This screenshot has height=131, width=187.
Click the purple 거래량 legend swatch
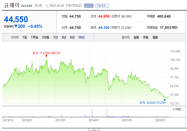(x=174, y=109)
